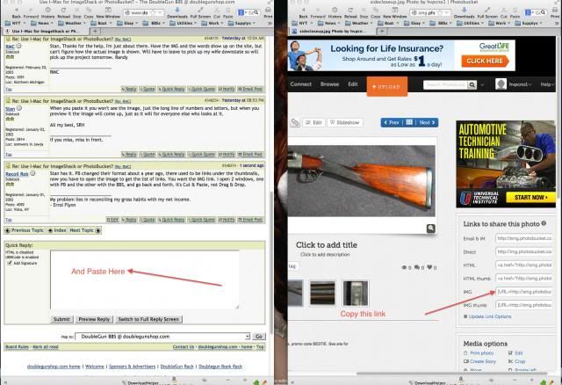Expand the Utilities bookmarks folder in left window
The image size is (562, 385).
183,23
